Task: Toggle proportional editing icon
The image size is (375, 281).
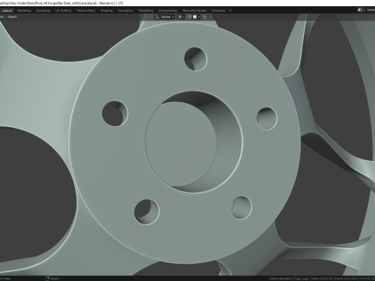Action: (x=205, y=17)
